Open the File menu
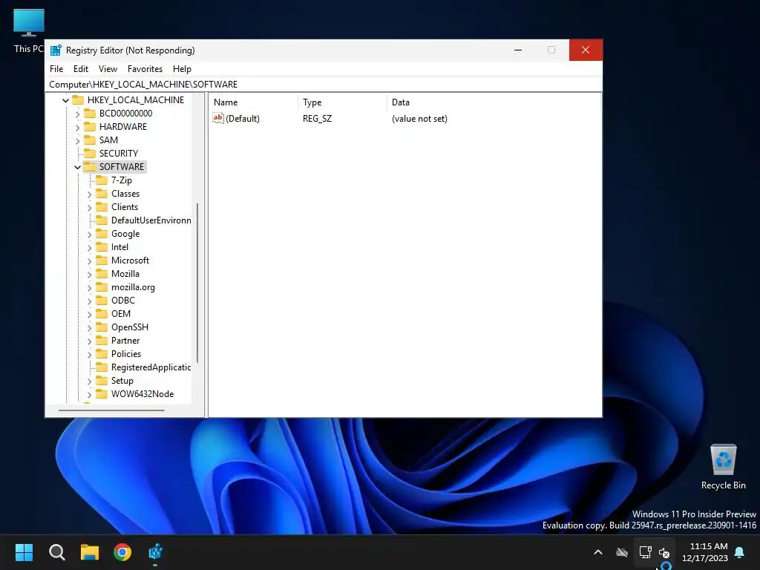 56,69
